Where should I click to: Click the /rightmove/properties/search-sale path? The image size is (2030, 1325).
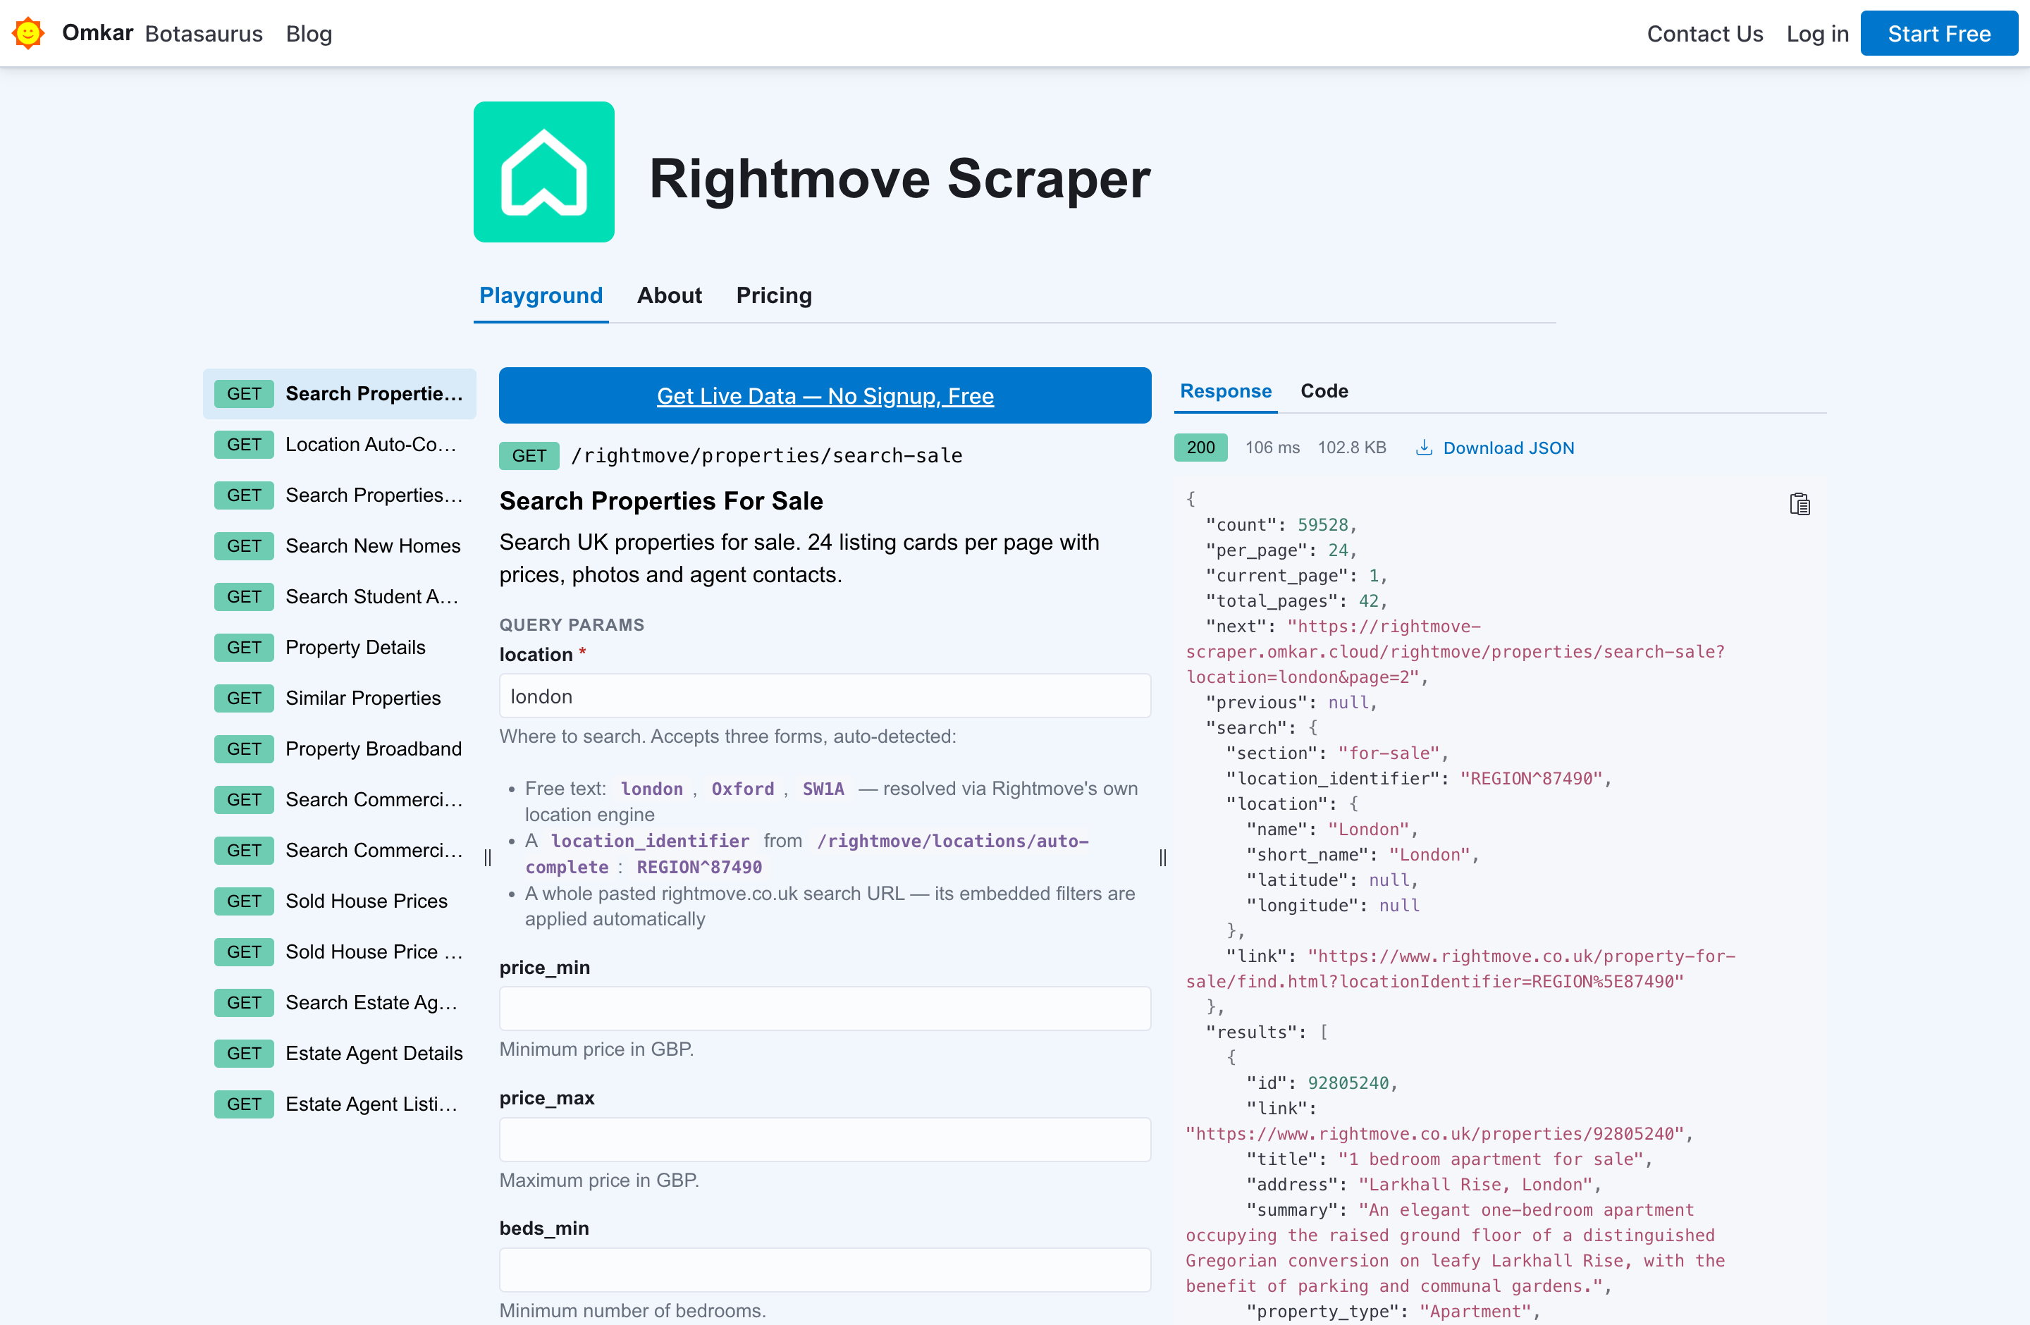coord(766,455)
